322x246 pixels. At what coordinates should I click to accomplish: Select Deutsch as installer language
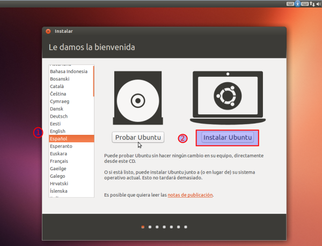(x=71, y=117)
